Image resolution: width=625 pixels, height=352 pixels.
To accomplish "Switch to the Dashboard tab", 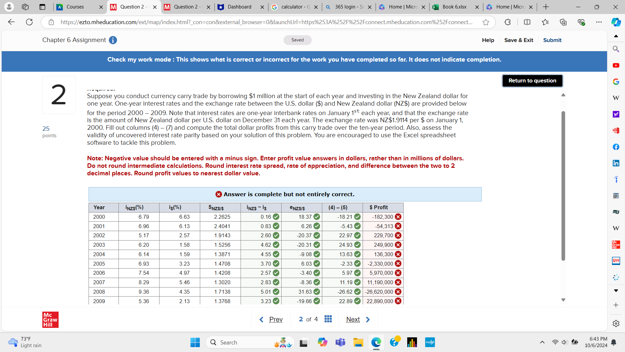I will tap(239, 7).
